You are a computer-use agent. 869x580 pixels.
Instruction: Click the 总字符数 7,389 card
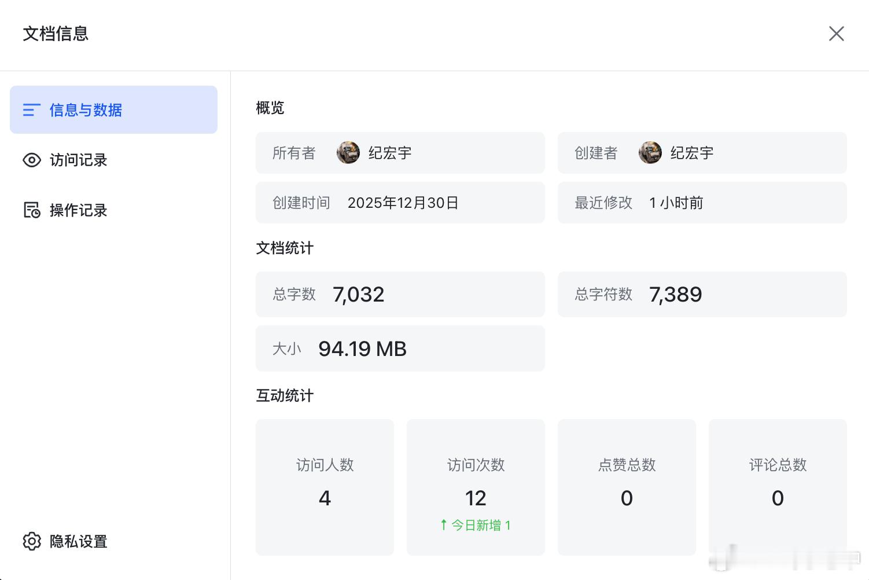tap(702, 294)
